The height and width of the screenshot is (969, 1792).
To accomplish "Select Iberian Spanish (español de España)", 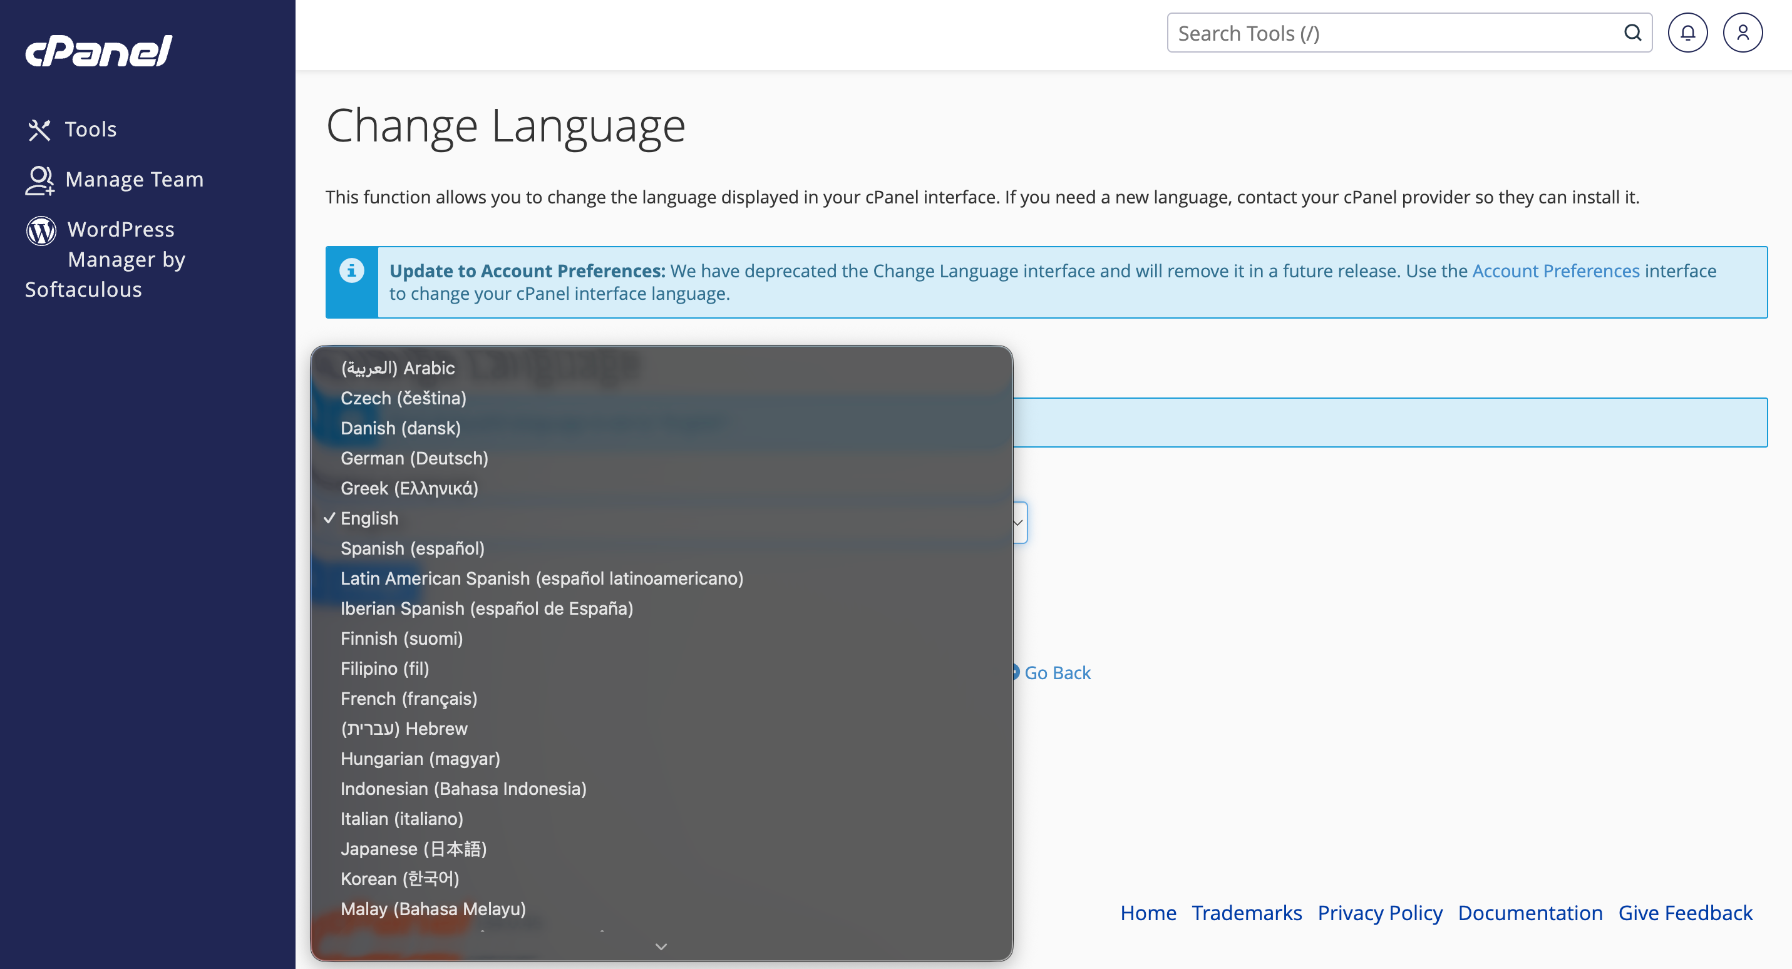I will (661, 608).
